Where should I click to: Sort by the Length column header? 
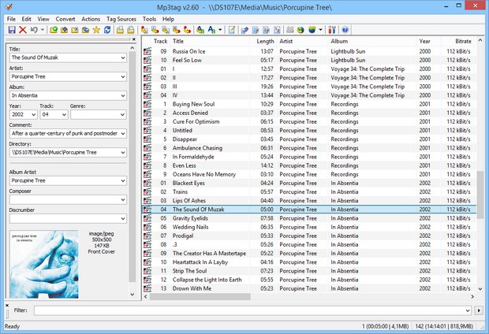pyautogui.click(x=263, y=41)
